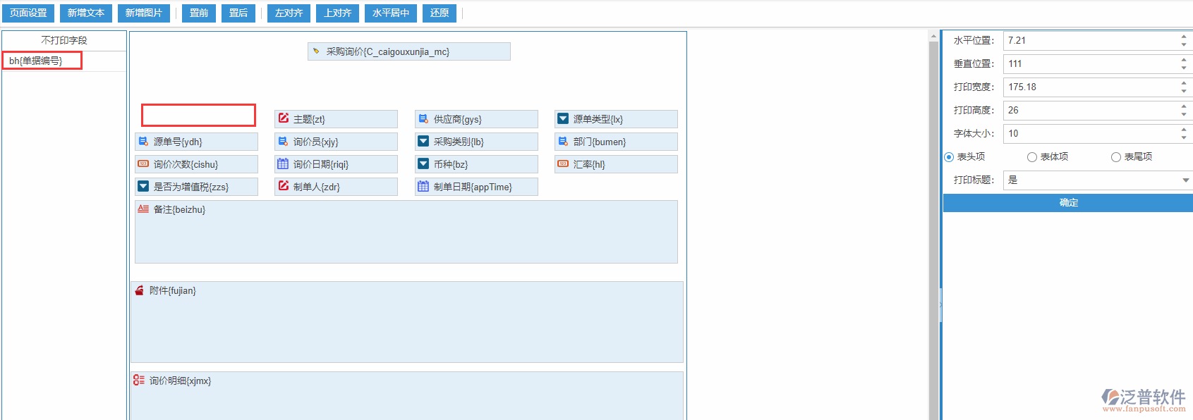Image resolution: width=1193 pixels, height=420 pixels.
Task: Click calendar icon of 询价日期{riqi} field
Action: click(x=283, y=163)
